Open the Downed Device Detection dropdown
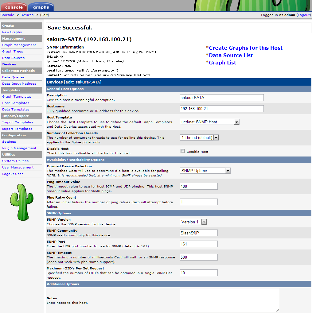 coord(205,171)
